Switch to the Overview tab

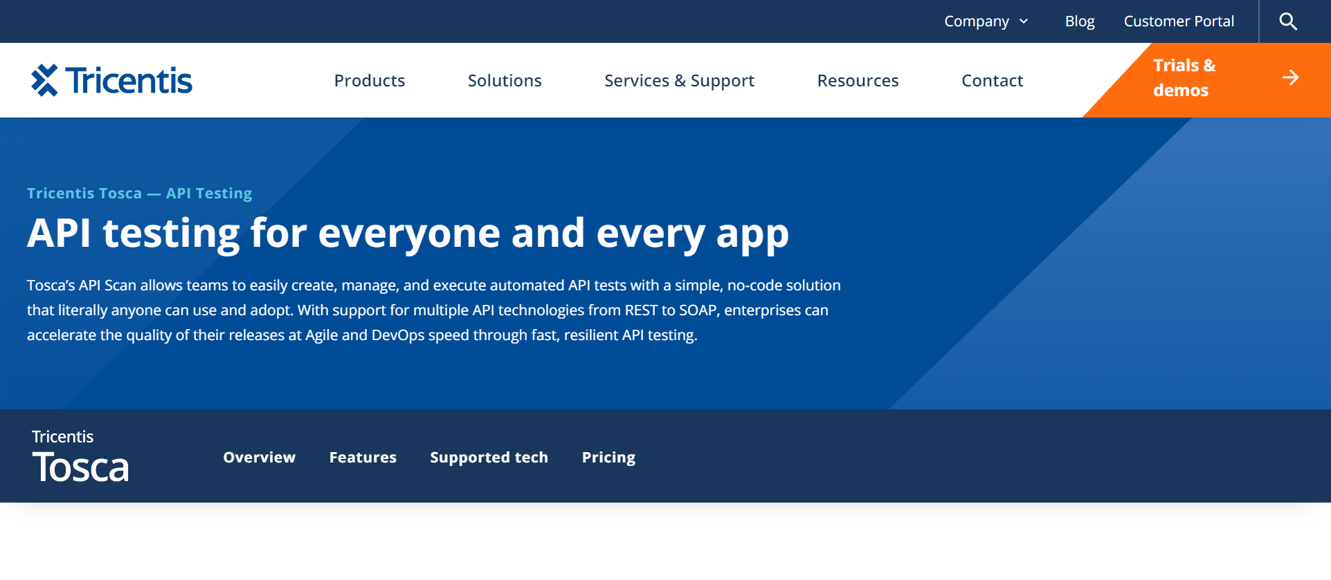259,457
